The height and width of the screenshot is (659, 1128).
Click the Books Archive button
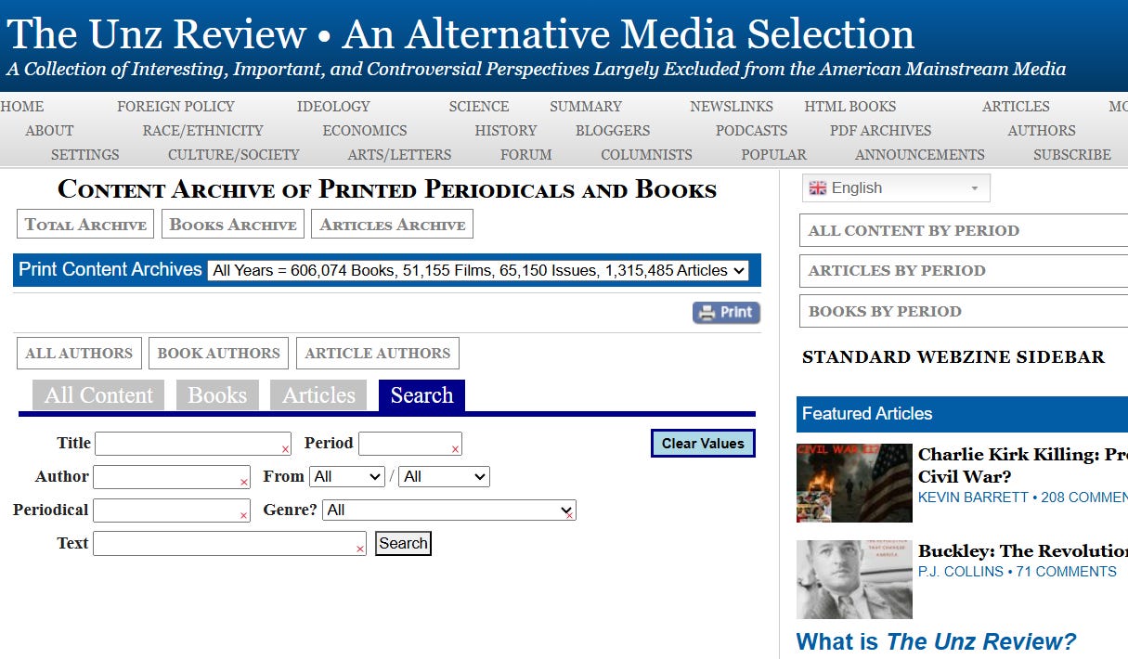(233, 224)
